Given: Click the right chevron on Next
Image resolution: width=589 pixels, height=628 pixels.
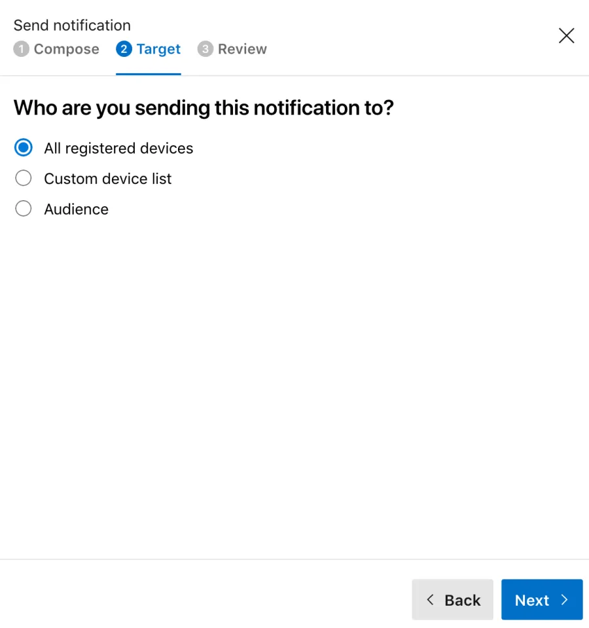Looking at the screenshot, I should pyautogui.click(x=565, y=600).
